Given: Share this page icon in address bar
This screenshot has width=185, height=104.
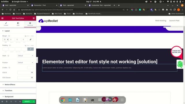Looking at the screenshot, I should pyautogui.click(x=123, y=10).
